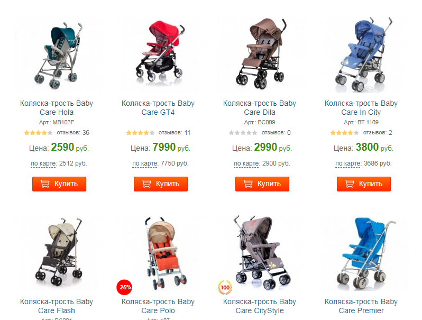Open the blue Premier stroller image

pyautogui.click(x=362, y=253)
